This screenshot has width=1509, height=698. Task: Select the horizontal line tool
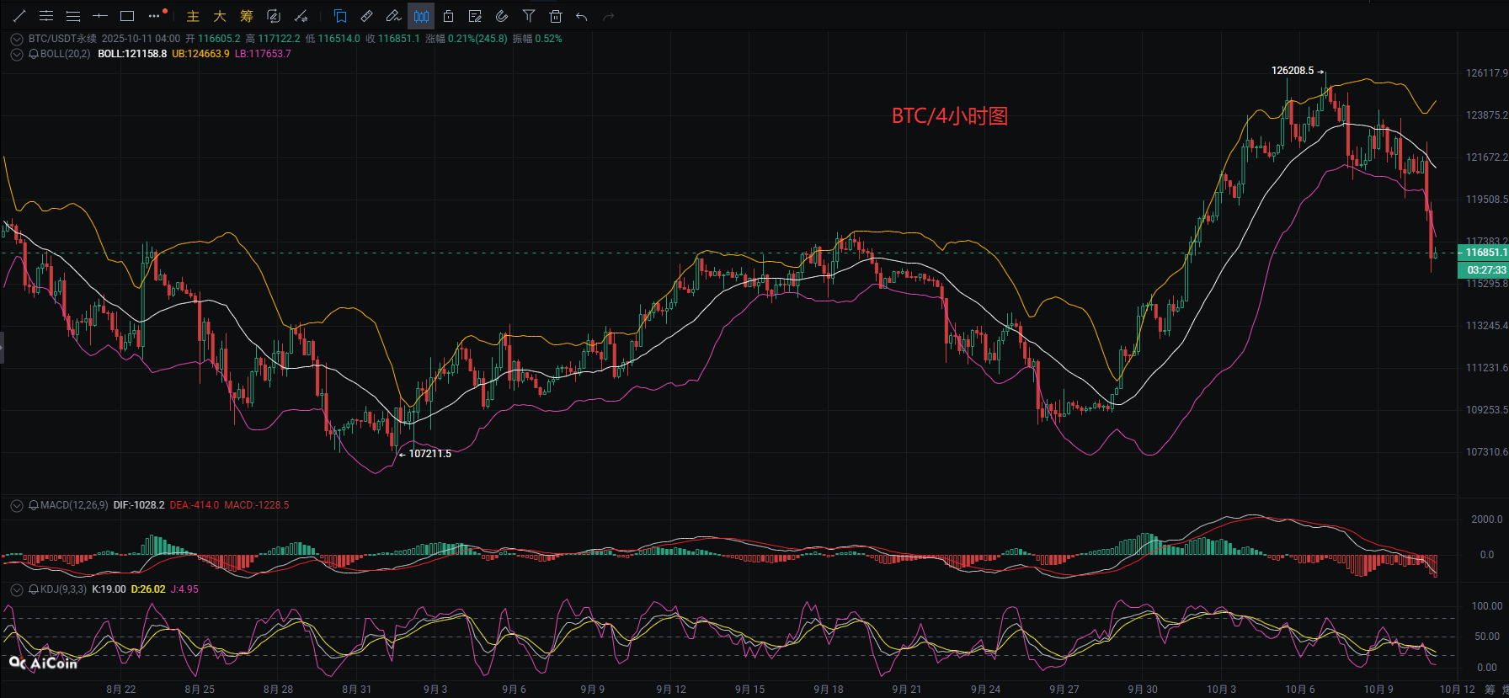(100, 16)
